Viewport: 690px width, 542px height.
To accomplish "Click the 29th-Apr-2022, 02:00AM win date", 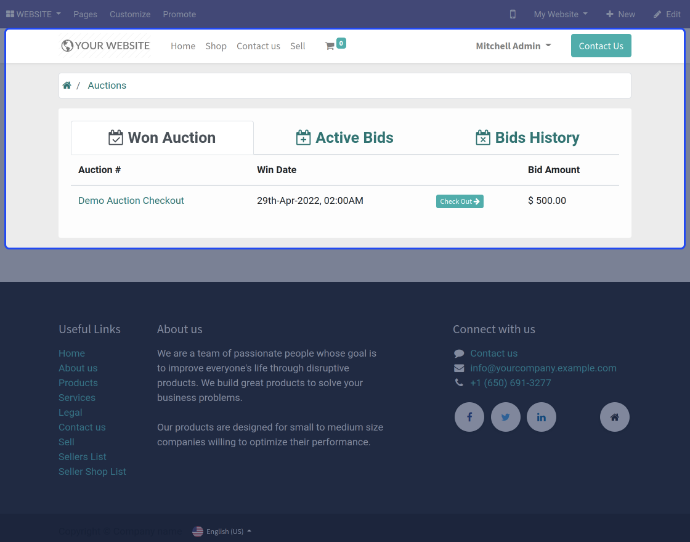I will 310,201.
